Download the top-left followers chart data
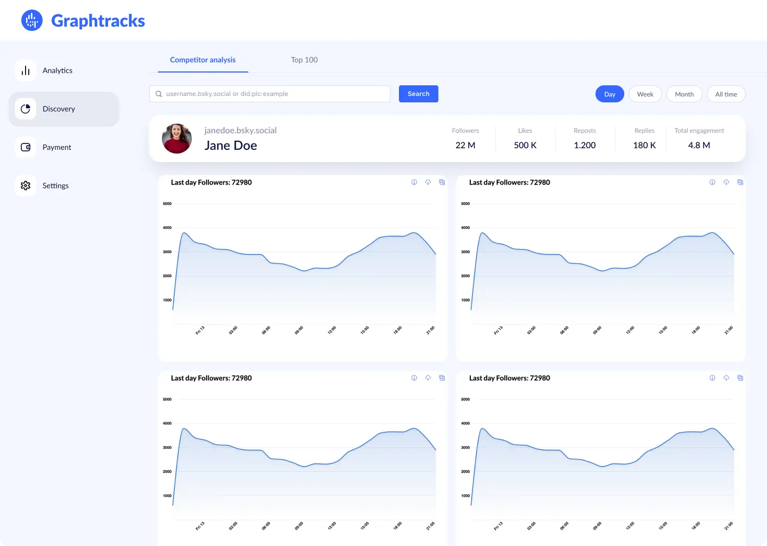The height and width of the screenshot is (546, 767). [x=428, y=182]
